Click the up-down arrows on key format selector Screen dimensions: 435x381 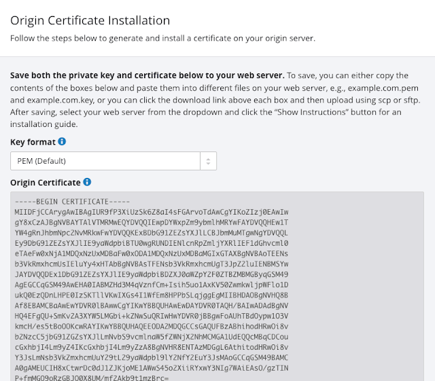(208, 161)
